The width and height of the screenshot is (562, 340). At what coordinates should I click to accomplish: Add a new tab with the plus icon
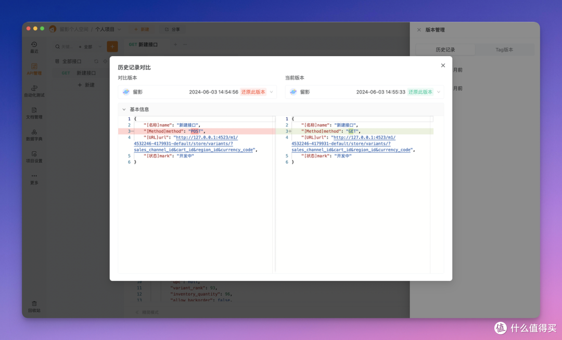pyautogui.click(x=175, y=44)
